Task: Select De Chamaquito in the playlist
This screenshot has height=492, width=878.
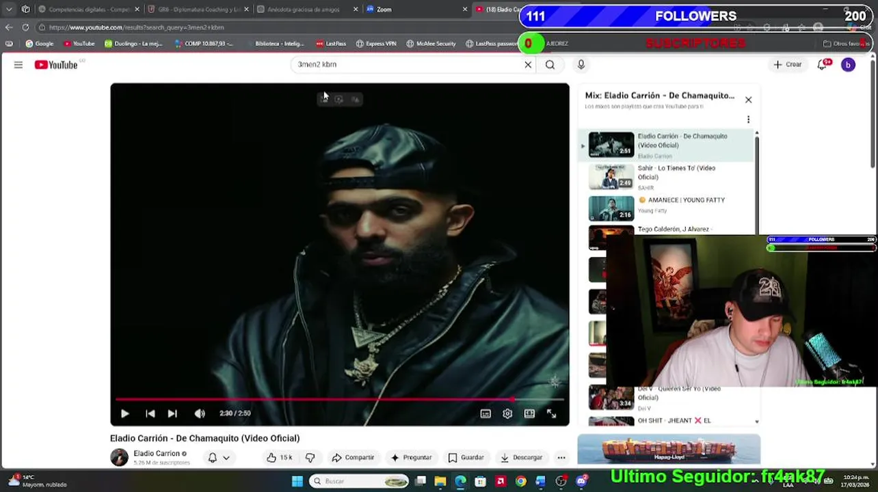Action: tap(667, 145)
